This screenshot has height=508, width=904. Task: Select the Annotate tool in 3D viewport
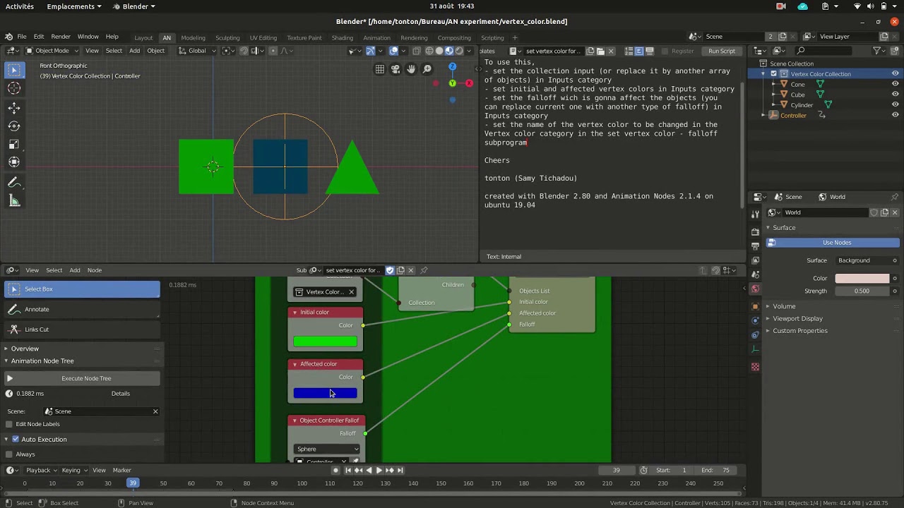point(14,183)
